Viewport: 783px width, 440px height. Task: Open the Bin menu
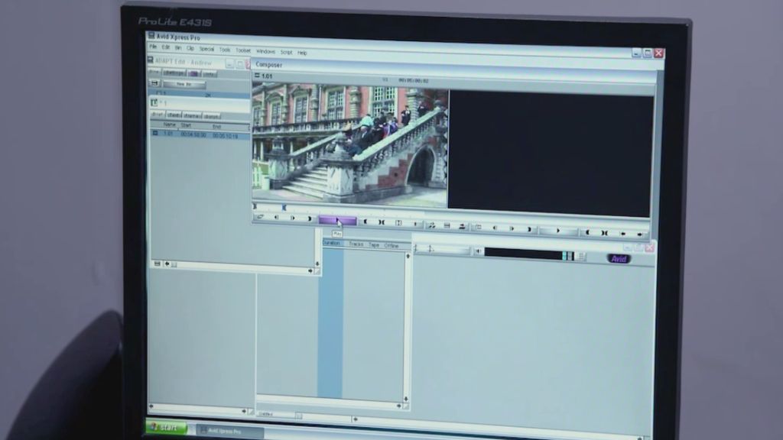click(177, 48)
